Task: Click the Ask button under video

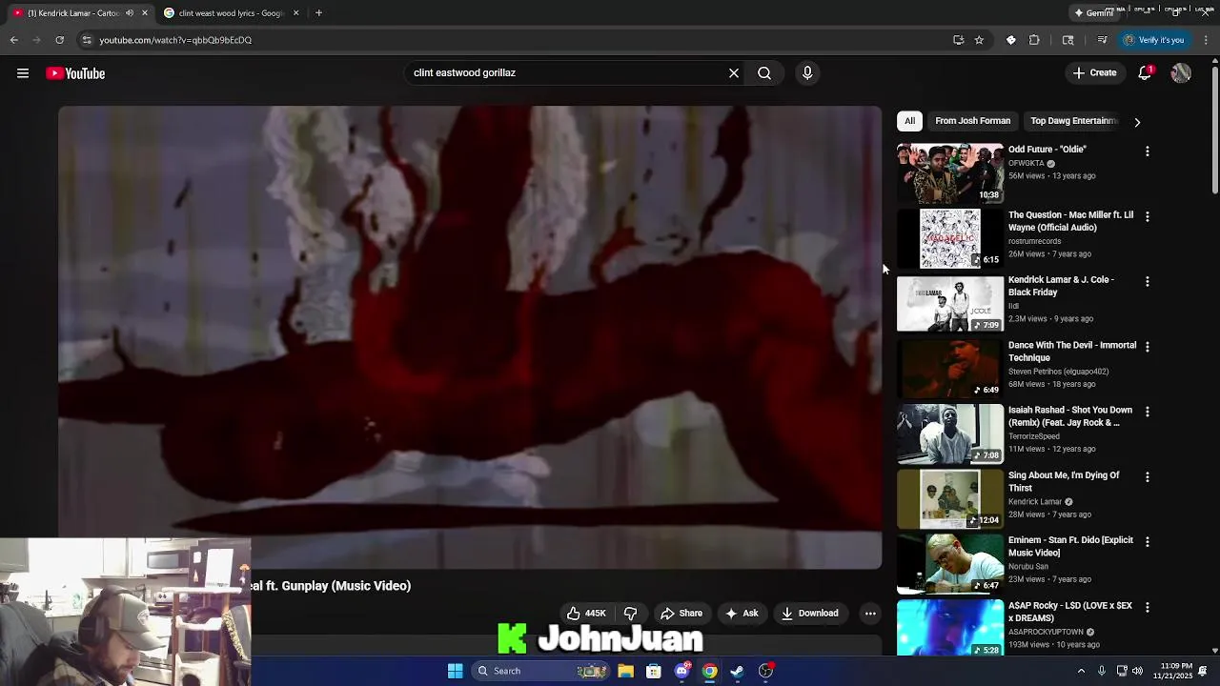Action: click(x=742, y=614)
